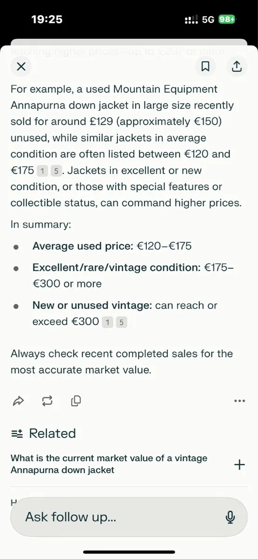Tap the battery indicator in status bar
This screenshot has width=258, height=559.
(228, 20)
